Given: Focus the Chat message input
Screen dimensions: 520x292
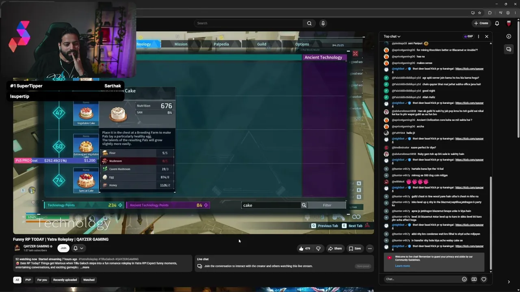Looking at the screenshot, I should pyautogui.click(x=422, y=279).
